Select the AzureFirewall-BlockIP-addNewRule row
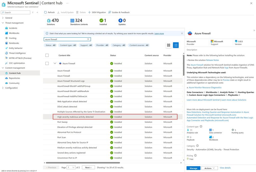 coord(113,91)
